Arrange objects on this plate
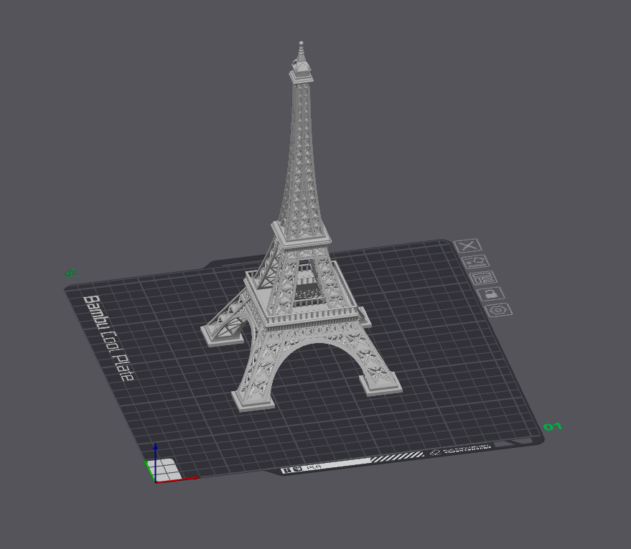This screenshot has height=549, width=631. click(x=483, y=278)
